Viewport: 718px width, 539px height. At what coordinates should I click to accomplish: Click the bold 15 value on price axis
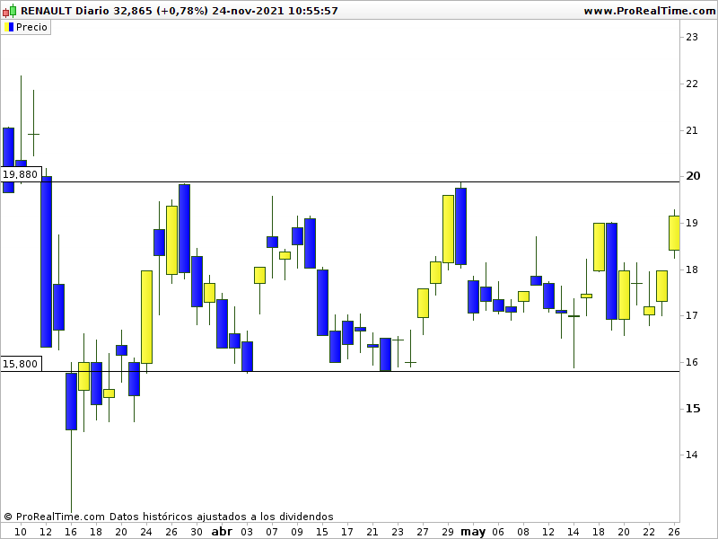(692, 409)
